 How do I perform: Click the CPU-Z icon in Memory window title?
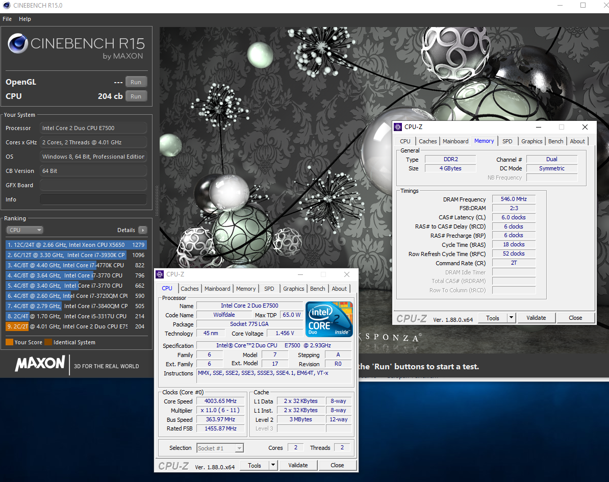coord(398,127)
